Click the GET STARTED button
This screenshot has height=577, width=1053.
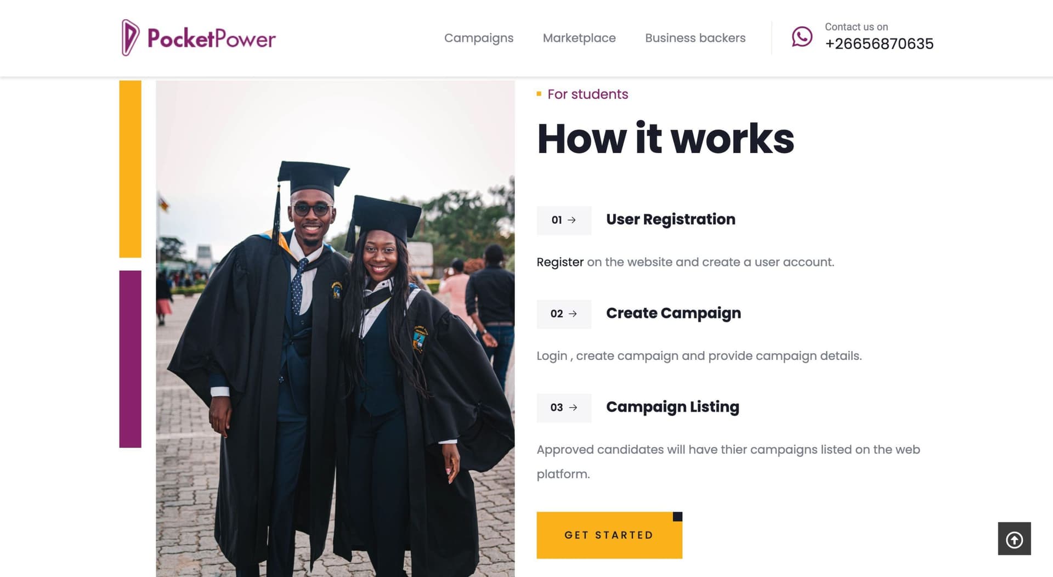[x=609, y=535]
